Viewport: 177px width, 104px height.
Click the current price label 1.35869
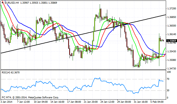tap(172, 41)
